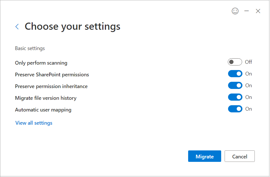Click the back arrow icon

pos(17,27)
